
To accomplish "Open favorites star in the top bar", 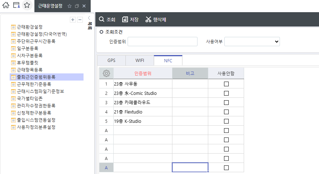I will pyautogui.click(x=27, y=5).
